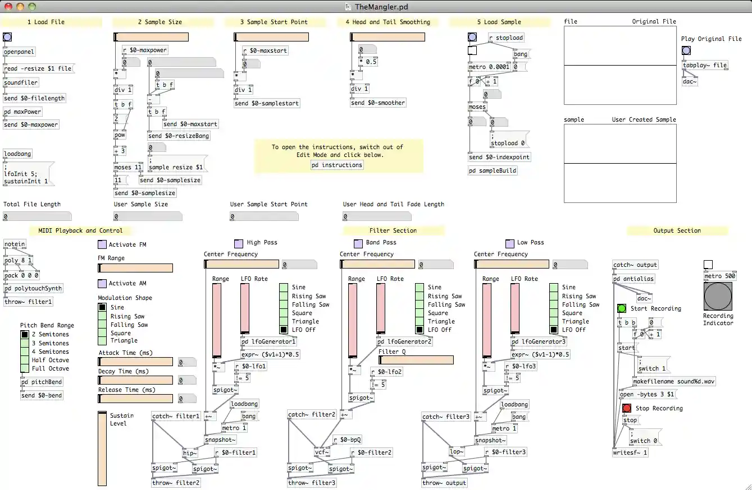Open the pd instructions subpatch

point(337,165)
